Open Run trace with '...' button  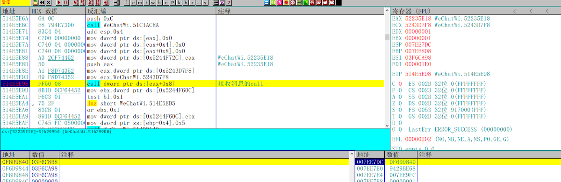pos(199,2)
